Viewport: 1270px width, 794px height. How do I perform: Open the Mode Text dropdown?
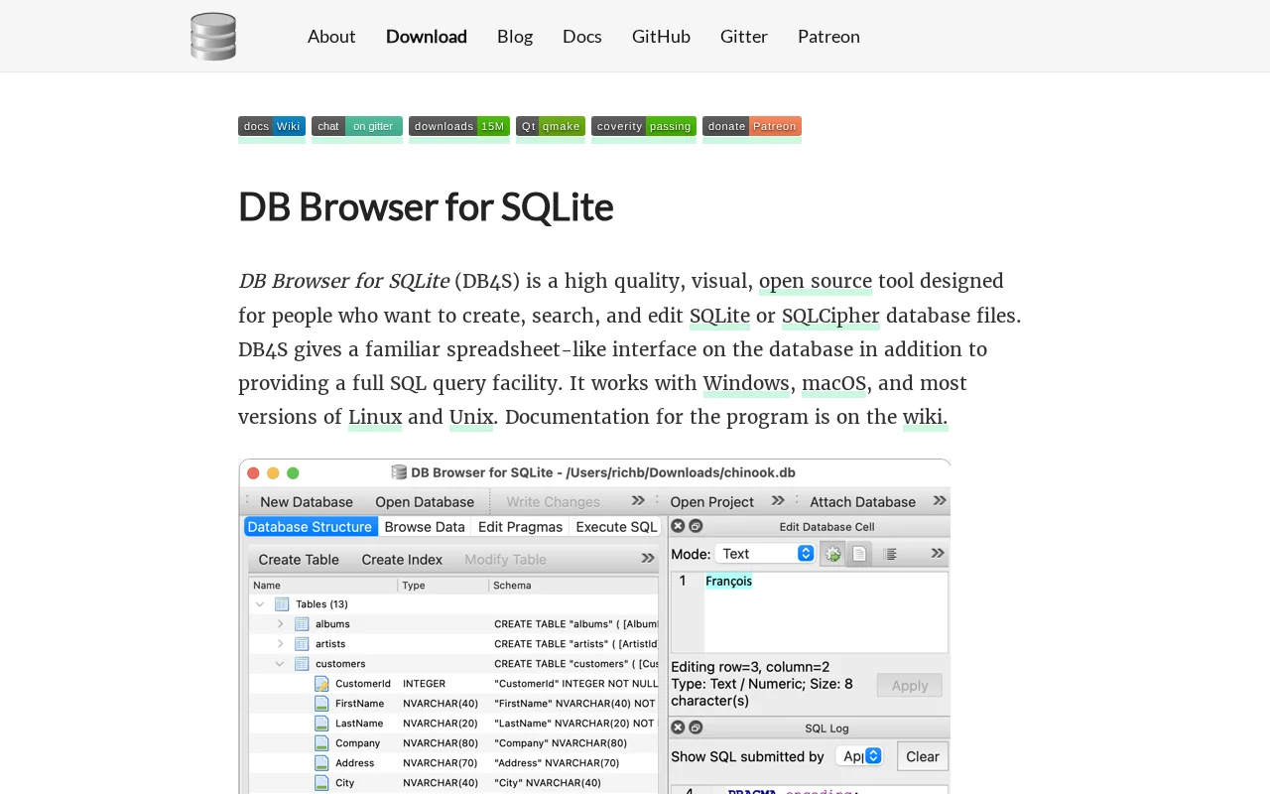point(765,554)
